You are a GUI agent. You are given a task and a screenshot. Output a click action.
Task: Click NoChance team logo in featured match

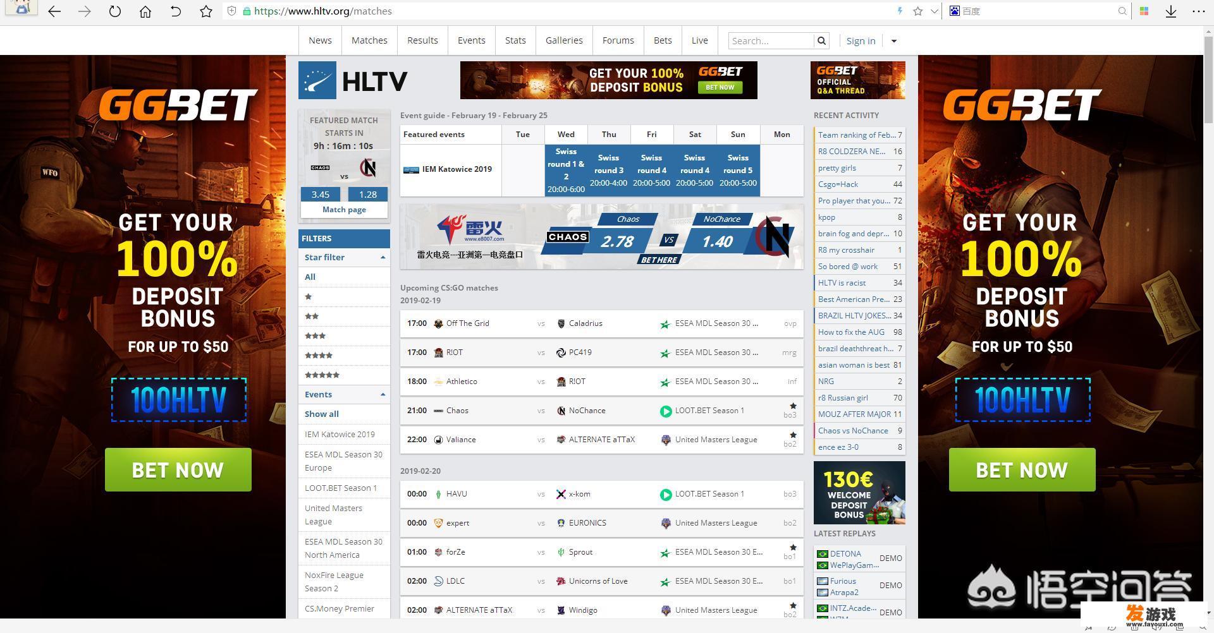(368, 167)
